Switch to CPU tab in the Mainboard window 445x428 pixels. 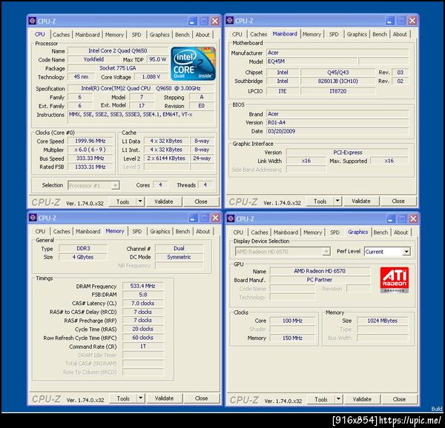tap(237, 34)
